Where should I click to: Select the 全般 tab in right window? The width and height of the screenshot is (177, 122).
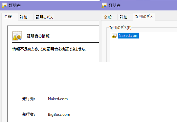[x=109, y=17]
